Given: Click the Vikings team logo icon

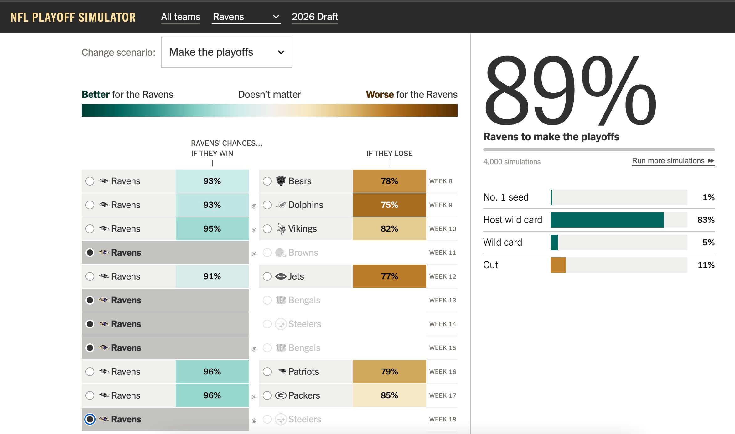Looking at the screenshot, I should click(x=281, y=229).
